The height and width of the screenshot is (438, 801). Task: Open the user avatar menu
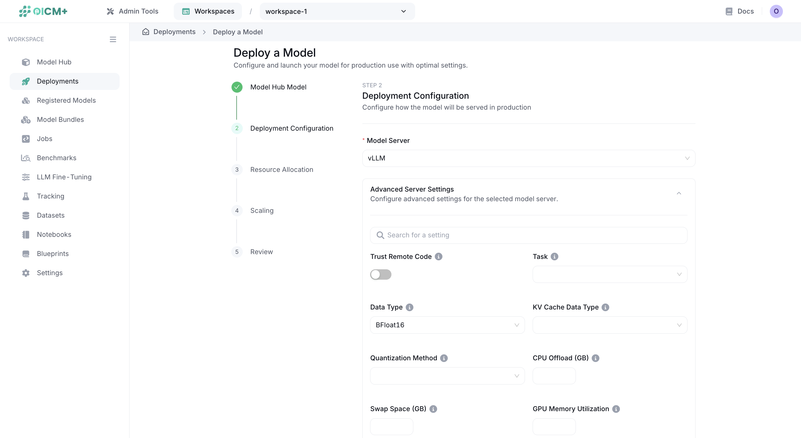[776, 11]
